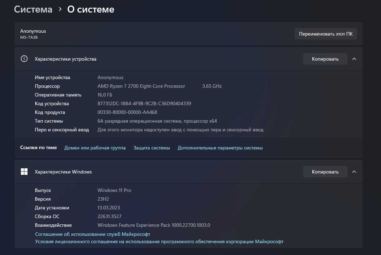Open Дополнительные параметры системы link
The width and height of the screenshot is (381, 255).
[x=220, y=148]
